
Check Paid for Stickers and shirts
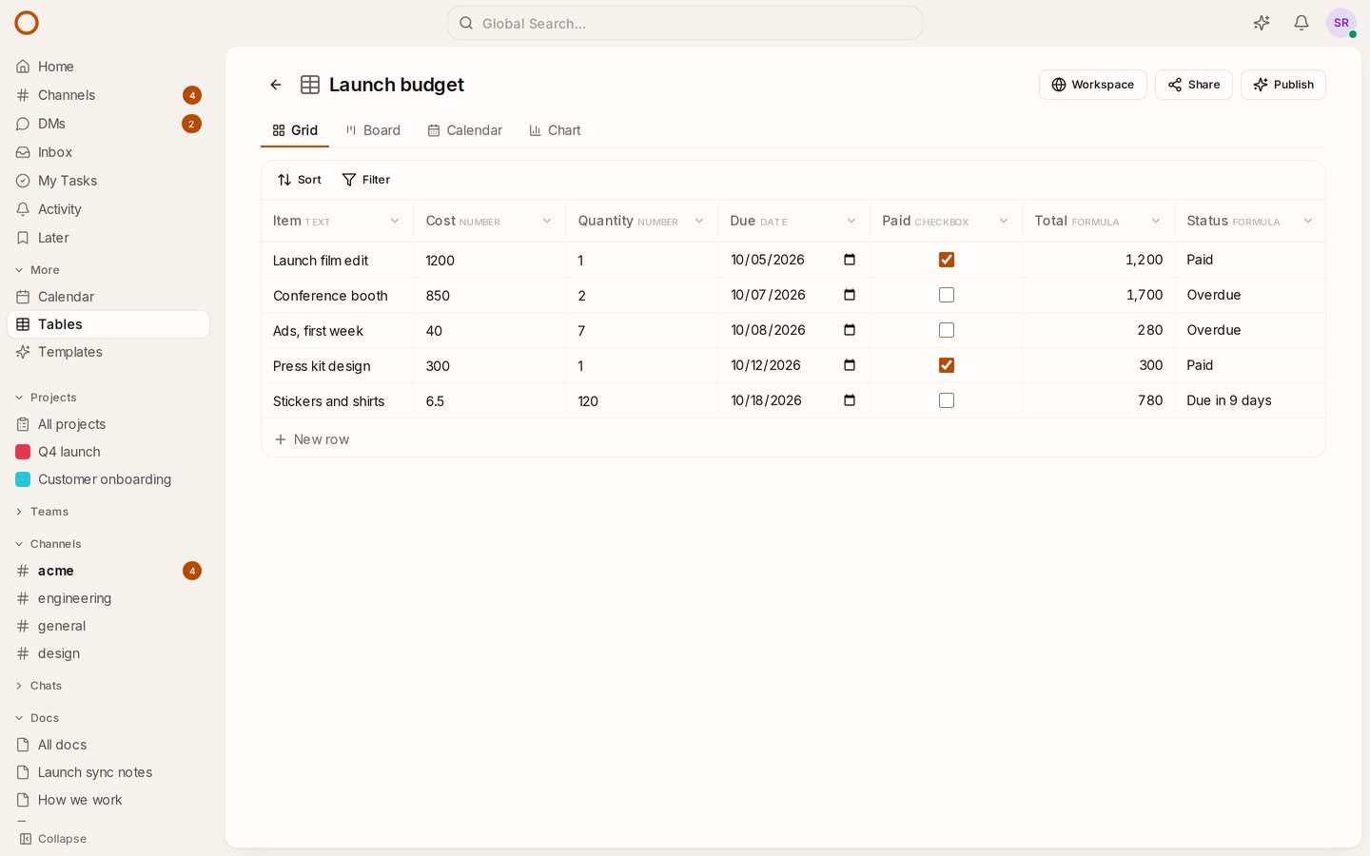[947, 400]
